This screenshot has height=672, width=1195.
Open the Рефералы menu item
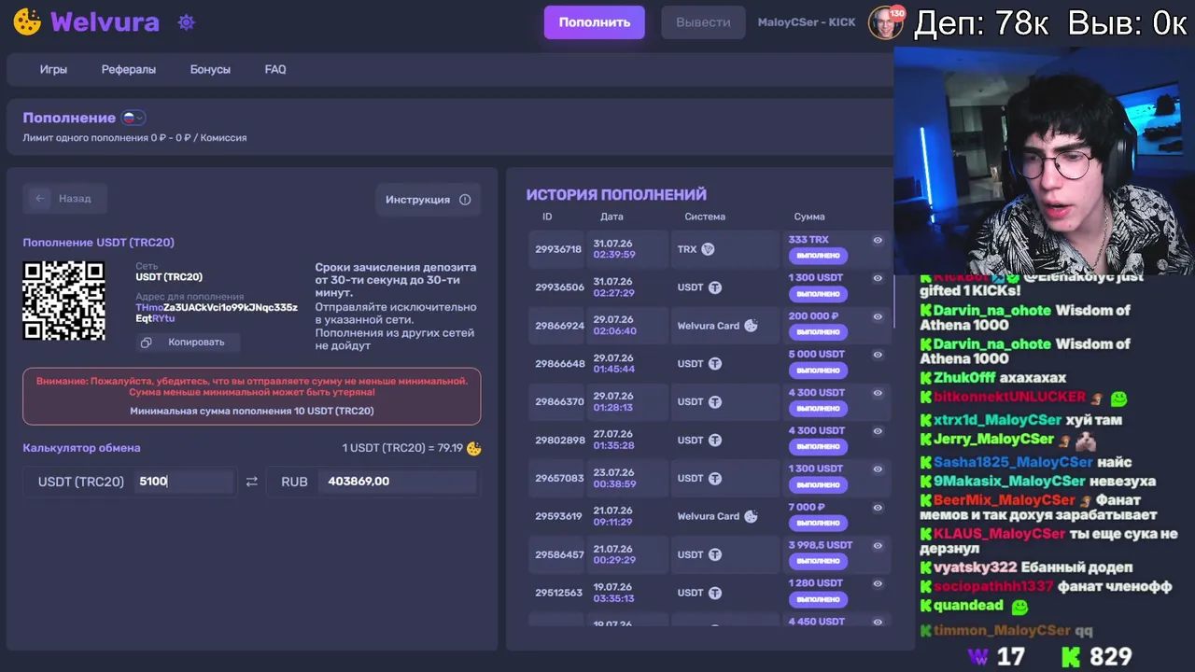[129, 69]
